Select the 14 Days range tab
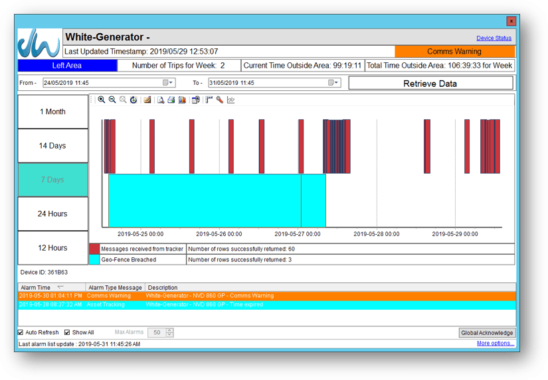Viewport: 548px width, 380px height. tap(52, 146)
